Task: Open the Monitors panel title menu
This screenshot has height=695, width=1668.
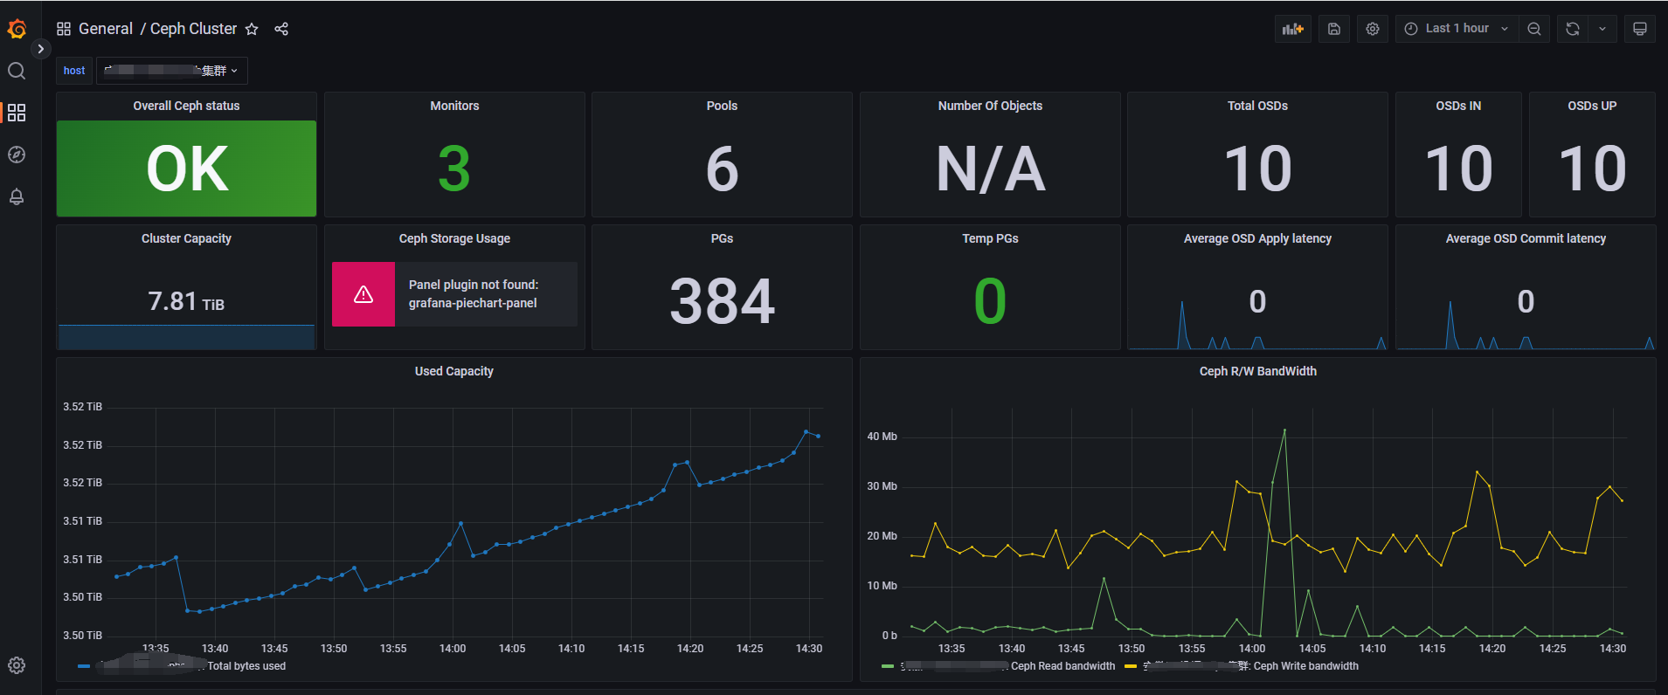Action: 454,106
